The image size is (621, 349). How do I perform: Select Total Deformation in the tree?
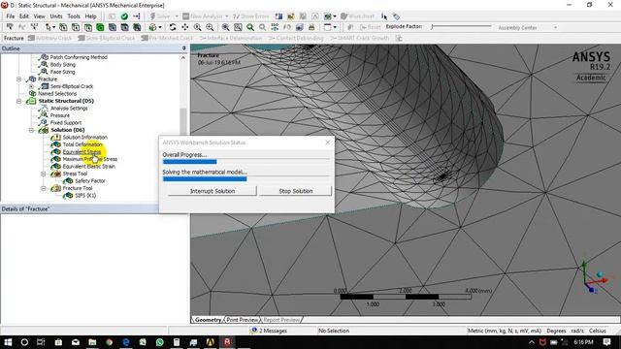(x=82, y=144)
